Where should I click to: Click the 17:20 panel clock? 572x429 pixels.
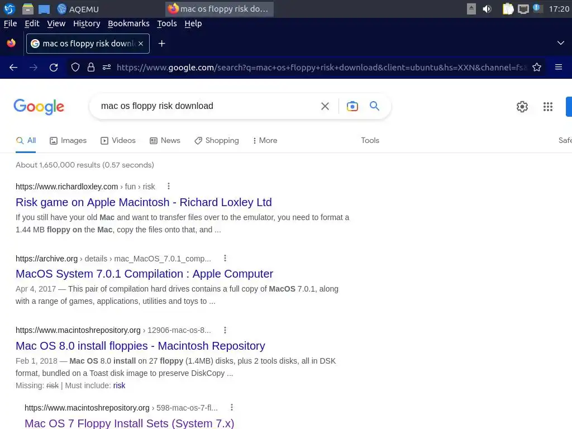[x=559, y=9]
